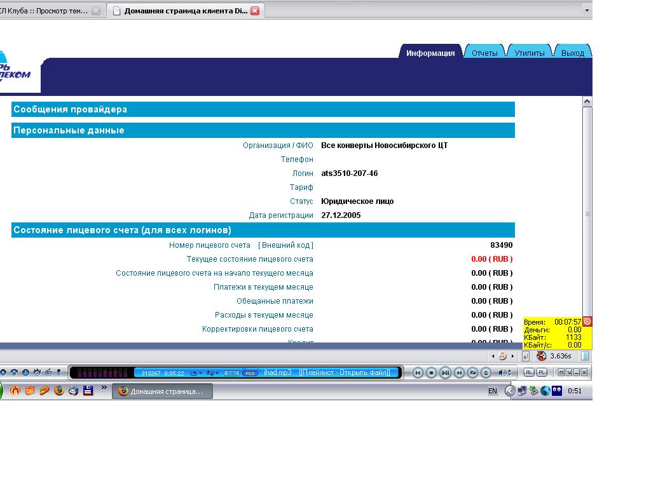Screen dimensions: 651x488
Task: Skip to the previous track
Action: [418, 373]
